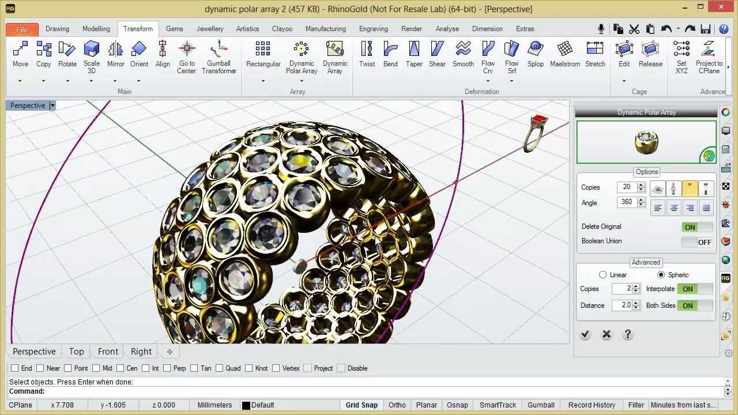
Task: Check the Quad osnap checkbox
Action: tap(219, 368)
